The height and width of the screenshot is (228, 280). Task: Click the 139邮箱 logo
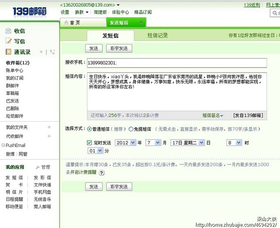point(30,12)
